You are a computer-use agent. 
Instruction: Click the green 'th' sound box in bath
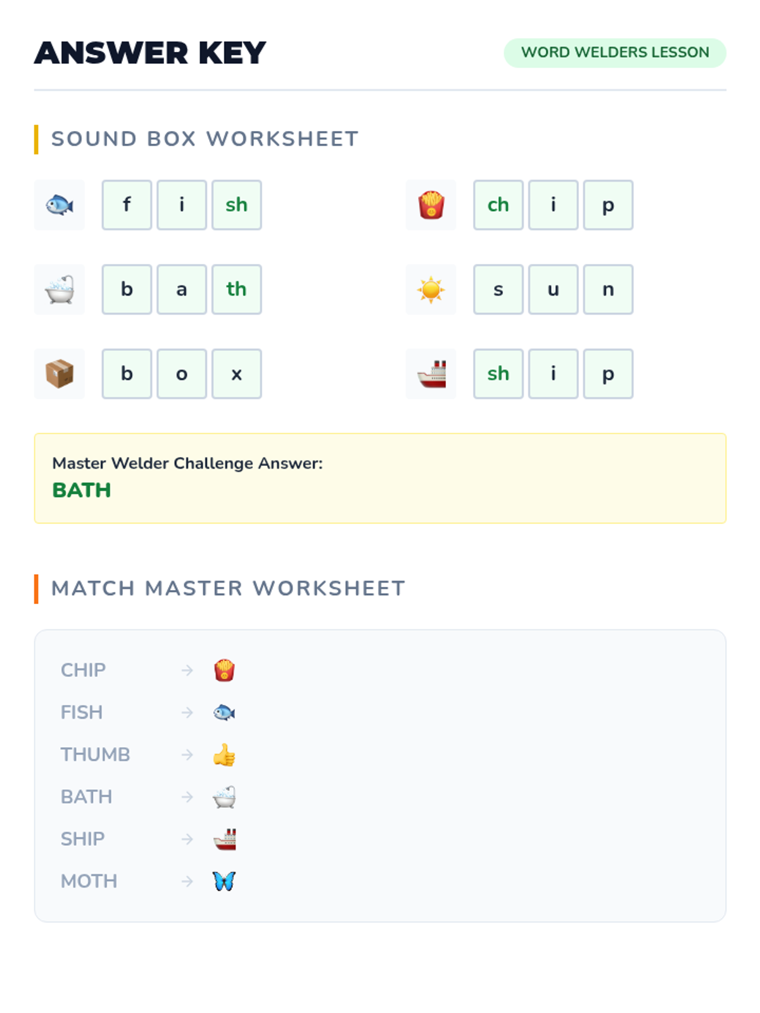click(237, 289)
